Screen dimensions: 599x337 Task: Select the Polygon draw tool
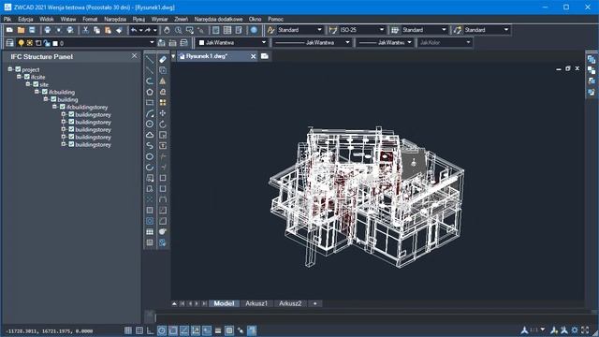tap(150, 92)
